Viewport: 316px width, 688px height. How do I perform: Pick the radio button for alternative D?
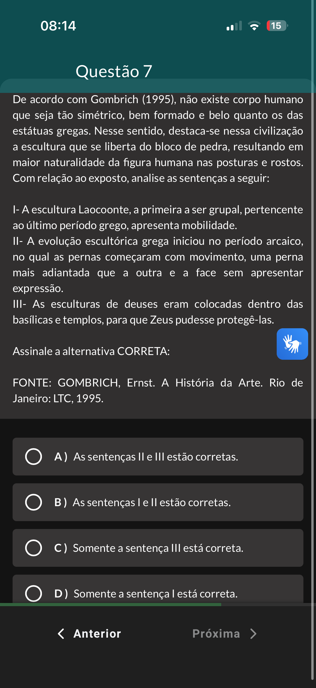(x=34, y=593)
